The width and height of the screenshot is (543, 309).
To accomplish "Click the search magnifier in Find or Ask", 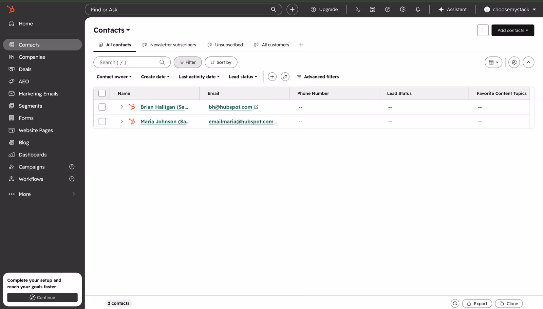I will [x=274, y=10].
